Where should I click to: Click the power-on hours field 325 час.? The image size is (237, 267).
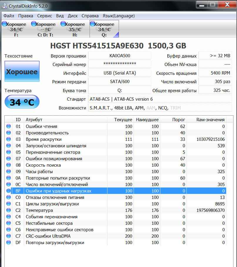point(215,90)
